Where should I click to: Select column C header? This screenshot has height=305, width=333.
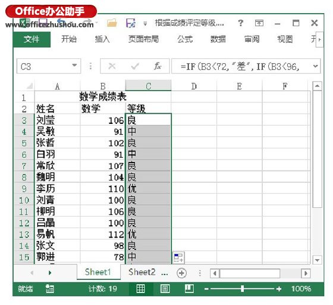(148, 86)
